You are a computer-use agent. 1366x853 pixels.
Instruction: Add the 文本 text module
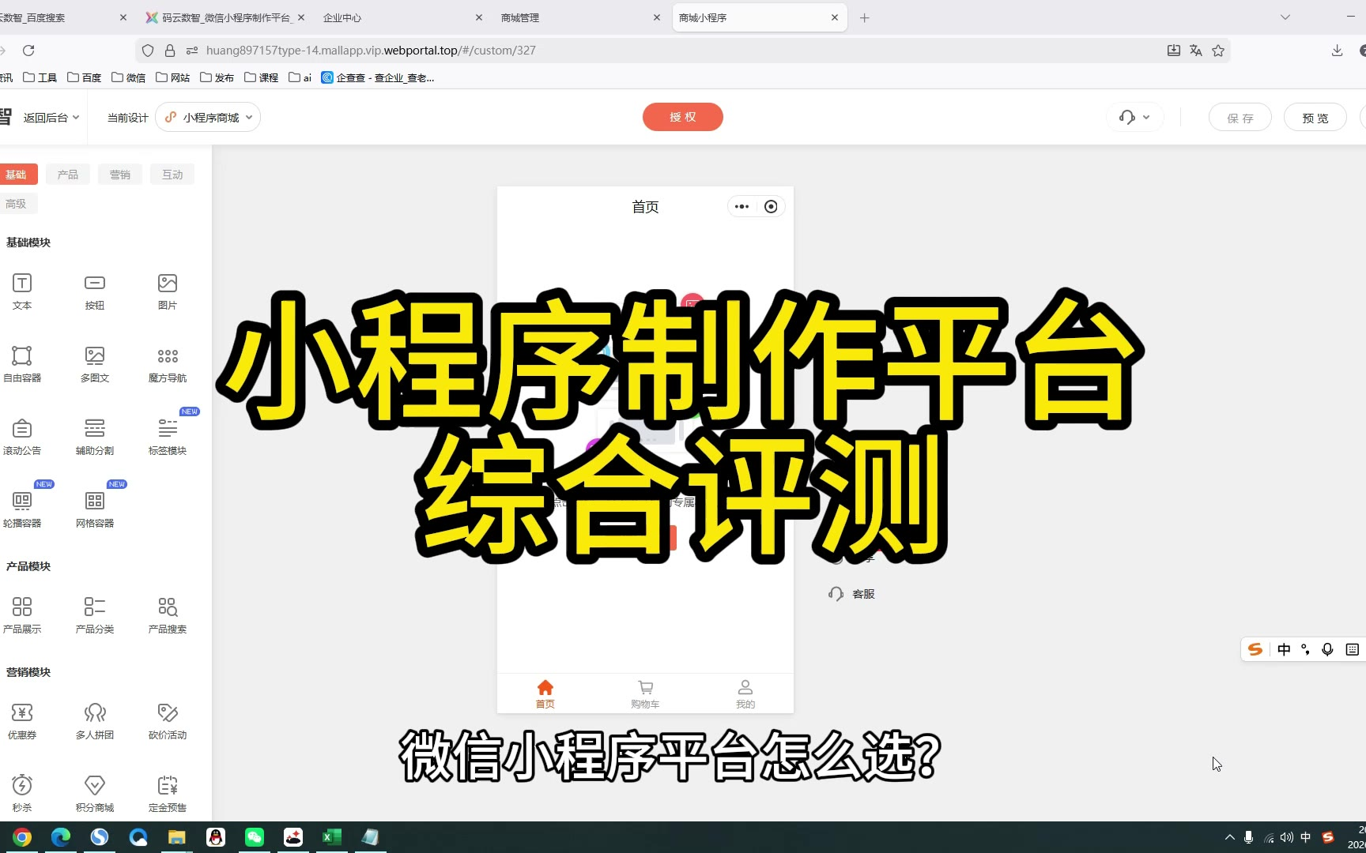tap(22, 291)
